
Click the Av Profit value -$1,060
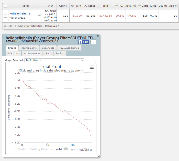[x=76, y=16]
